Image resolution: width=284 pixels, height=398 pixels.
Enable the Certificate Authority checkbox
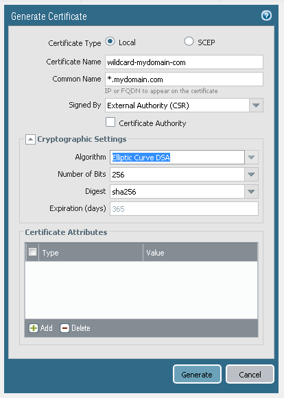pos(110,122)
